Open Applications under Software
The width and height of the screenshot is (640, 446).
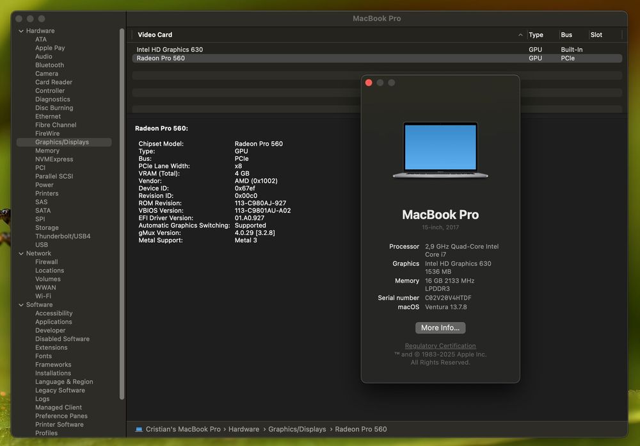click(x=54, y=322)
